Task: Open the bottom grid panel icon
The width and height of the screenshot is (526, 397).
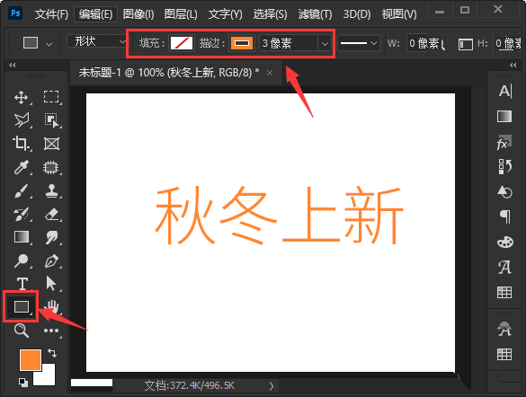Action: coord(504,354)
